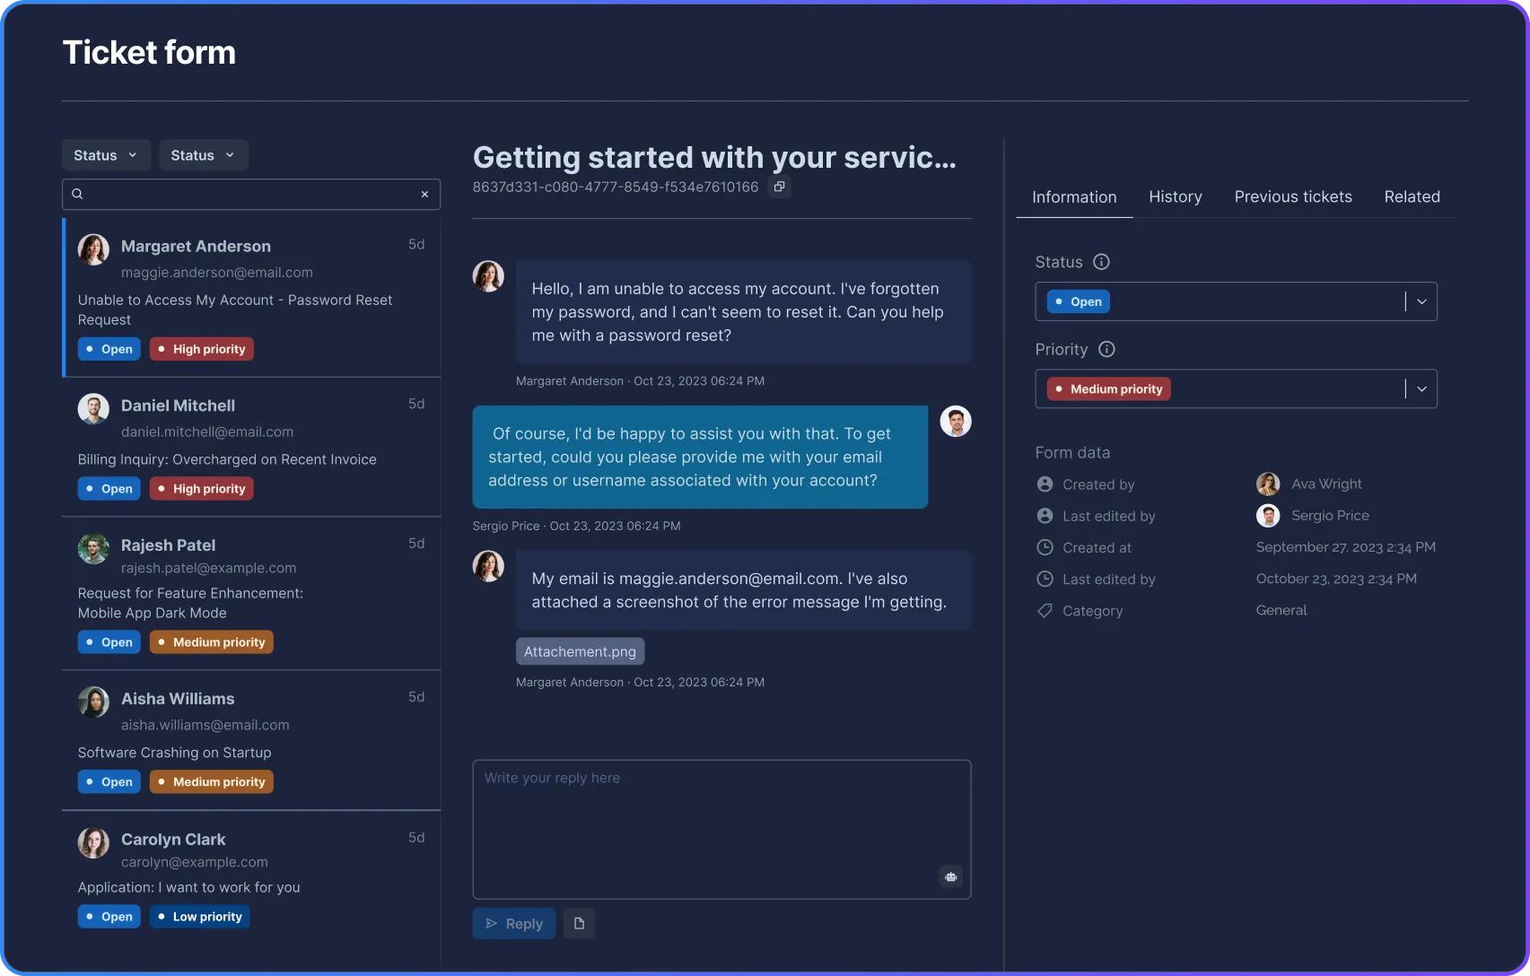Open the Previous tickets tab
This screenshot has width=1530, height=976.
(x=1293, y=196)
